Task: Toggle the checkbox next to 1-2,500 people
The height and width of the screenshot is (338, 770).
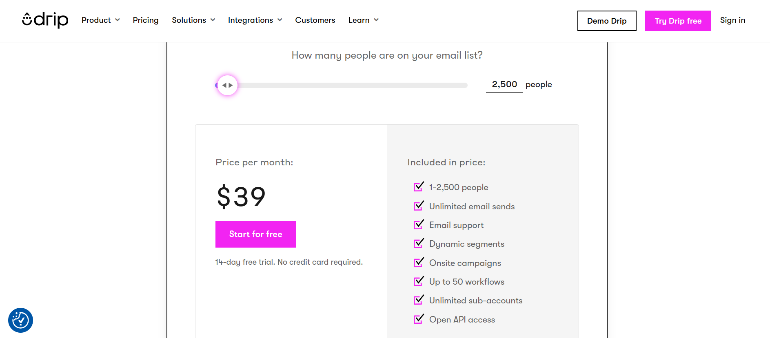Action: [x=418, y=187]
